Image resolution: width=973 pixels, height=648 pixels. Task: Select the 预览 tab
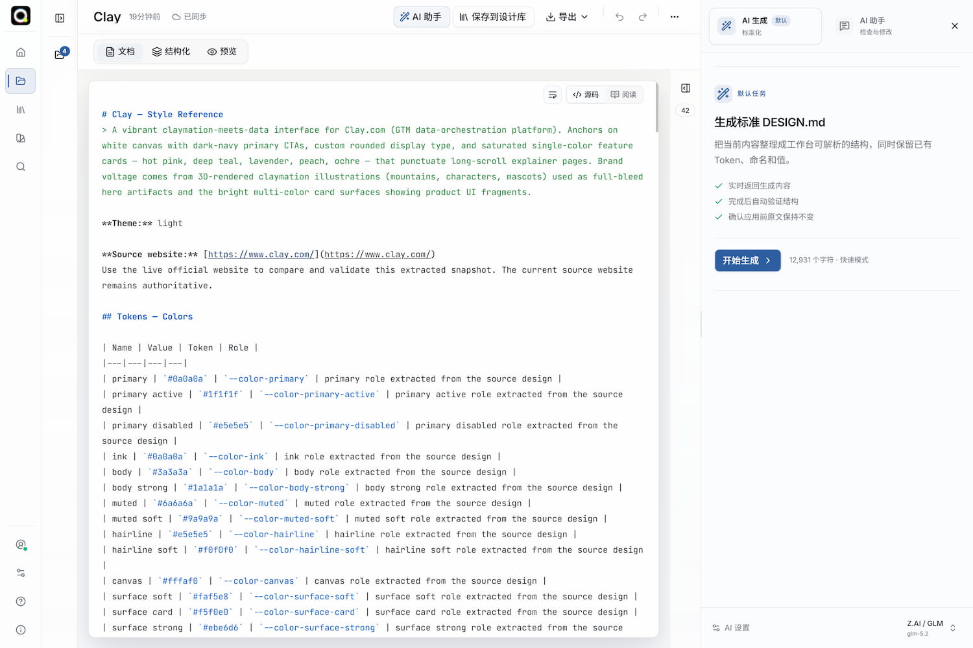[x=222, y=52]
